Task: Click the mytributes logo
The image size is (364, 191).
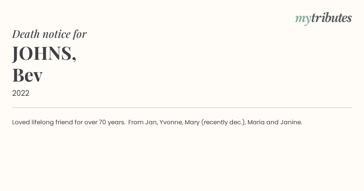Action: tap(323, 18)
